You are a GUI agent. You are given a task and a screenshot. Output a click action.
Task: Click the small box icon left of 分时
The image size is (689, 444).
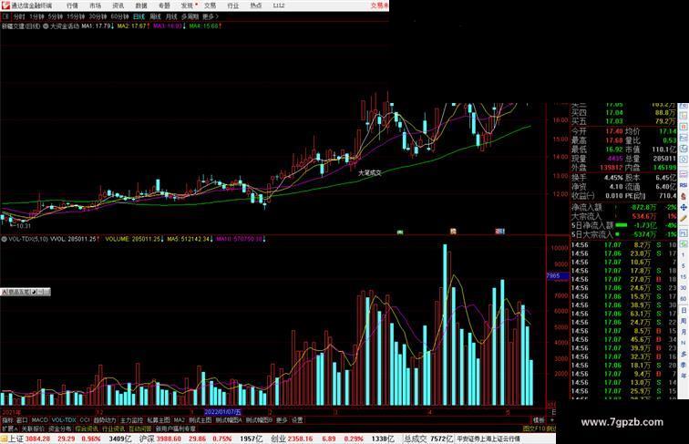pos(5,16)
